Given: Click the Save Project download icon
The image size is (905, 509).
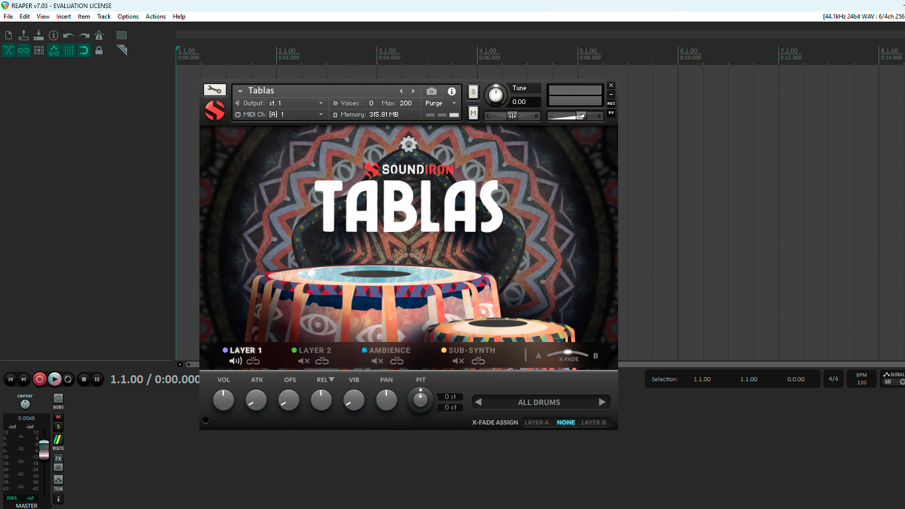Looking at the screenshot, I should pos(38,35).
